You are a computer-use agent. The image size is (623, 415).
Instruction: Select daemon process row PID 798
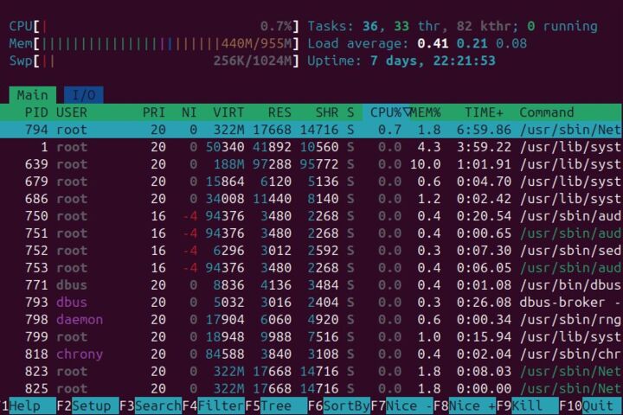pyautogui.click(x=311, y=320)
